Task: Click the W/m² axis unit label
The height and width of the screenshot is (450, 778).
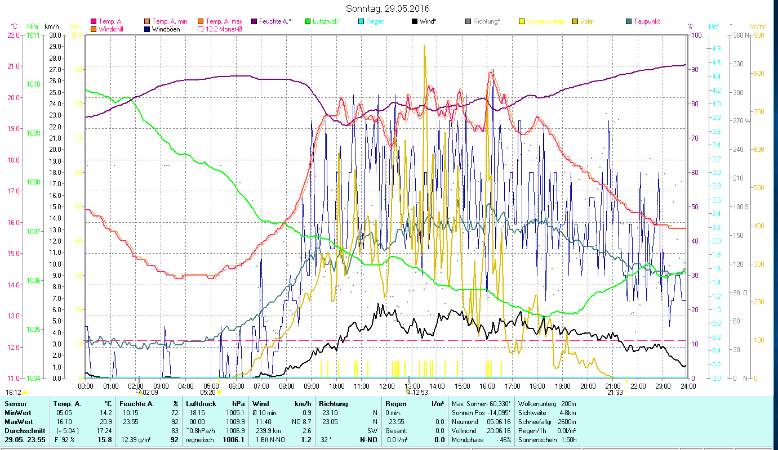Action: 758,26
